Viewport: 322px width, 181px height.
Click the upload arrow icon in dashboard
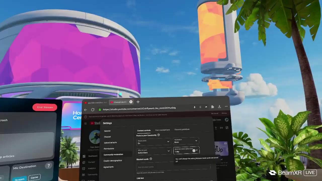coord(216,128)
